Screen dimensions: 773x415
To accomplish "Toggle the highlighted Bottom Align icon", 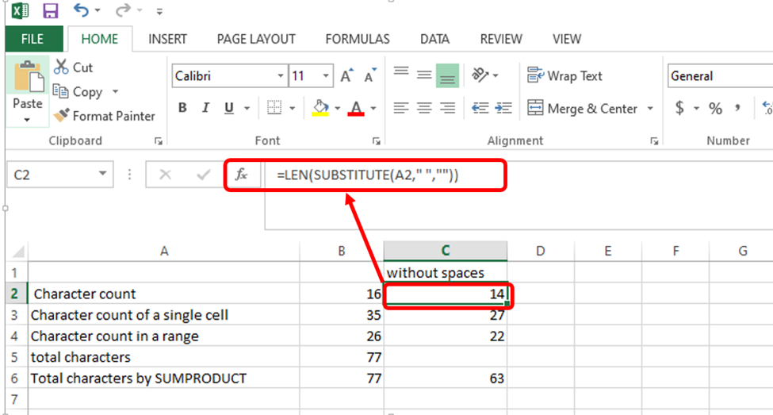I will 447,75.
